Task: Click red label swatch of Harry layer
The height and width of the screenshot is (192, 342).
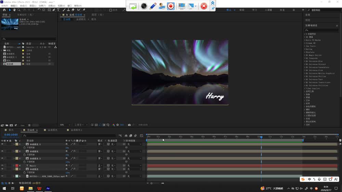Action: [x=17, y=165]
